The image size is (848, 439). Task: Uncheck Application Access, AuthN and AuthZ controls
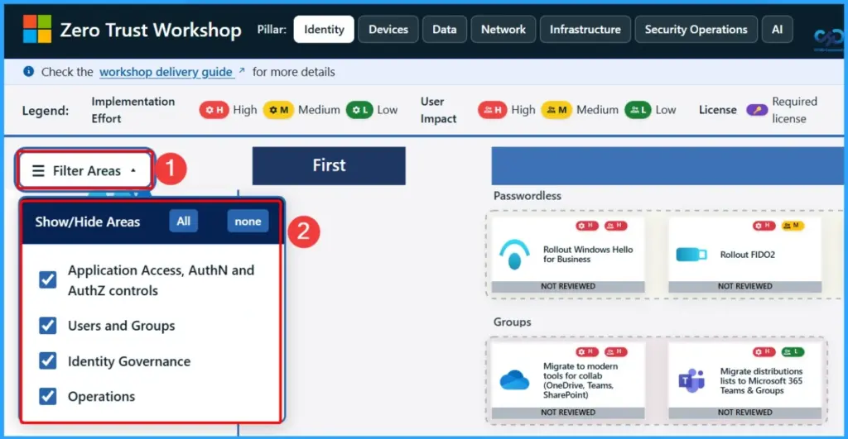(48, 280)
